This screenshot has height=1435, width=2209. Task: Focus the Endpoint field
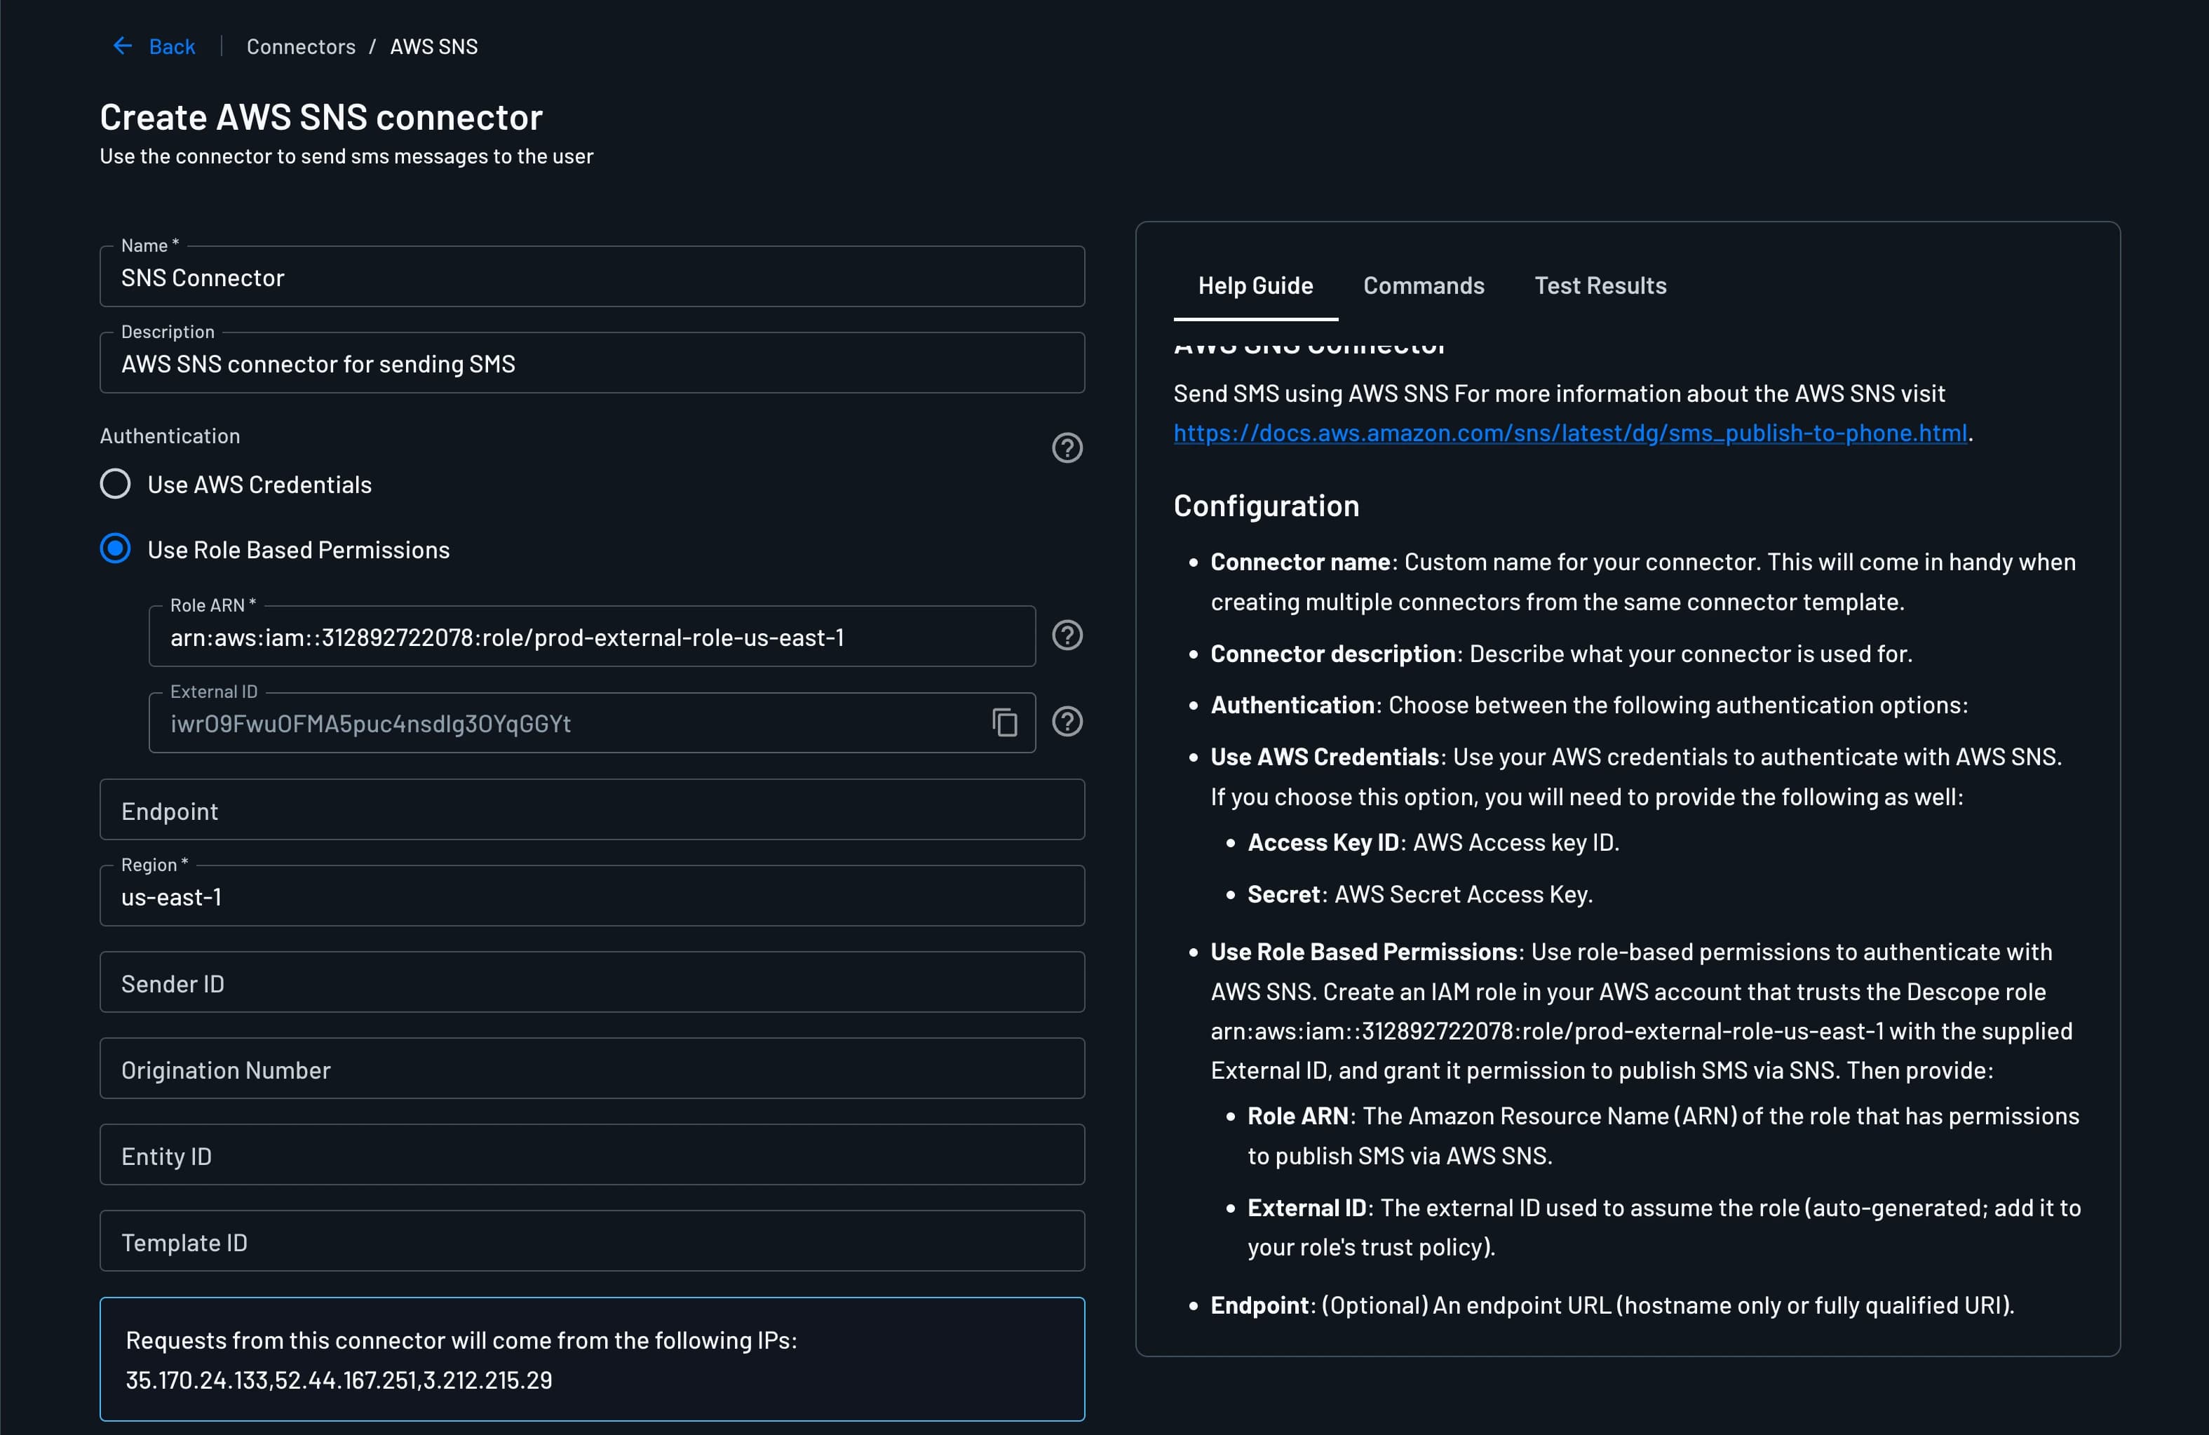[x=592, y=810]
